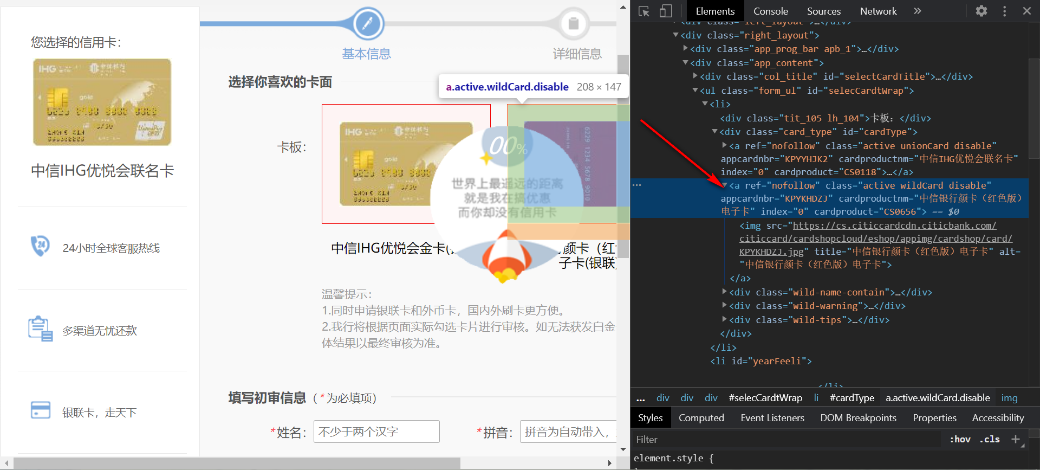This screenshot has width=1040, height=470.
Task: Select the tit_105 卡板 div node
Action: pyautogui.click(x=825, y=118)
